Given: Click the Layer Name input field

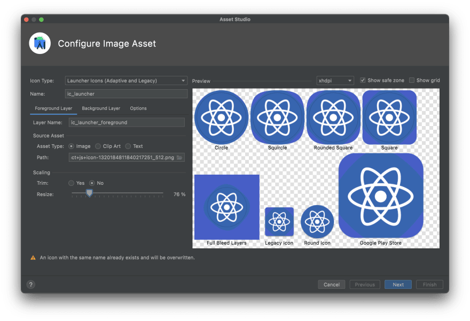Looking at the screenshot, I should 127,122.
